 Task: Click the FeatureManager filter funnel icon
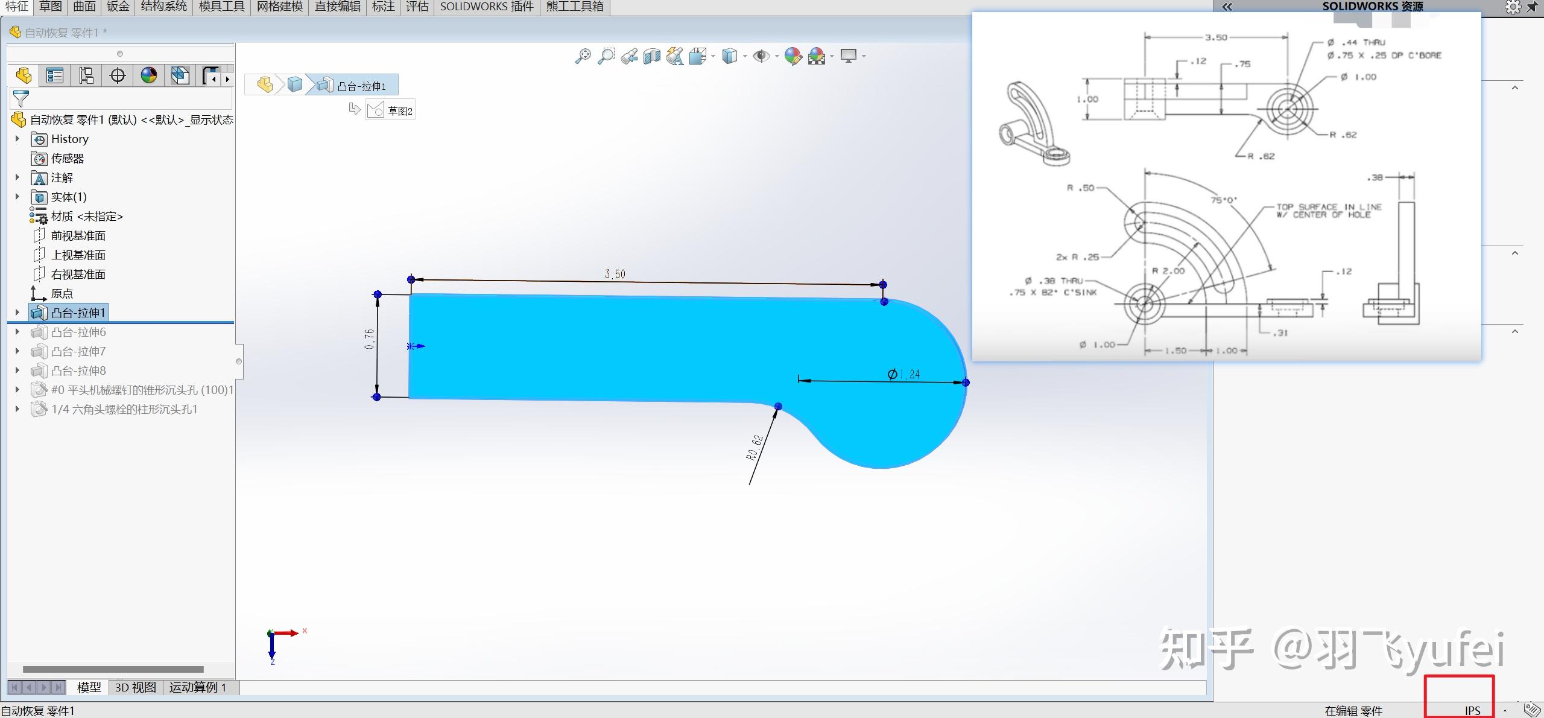click(x=20, y=98)
